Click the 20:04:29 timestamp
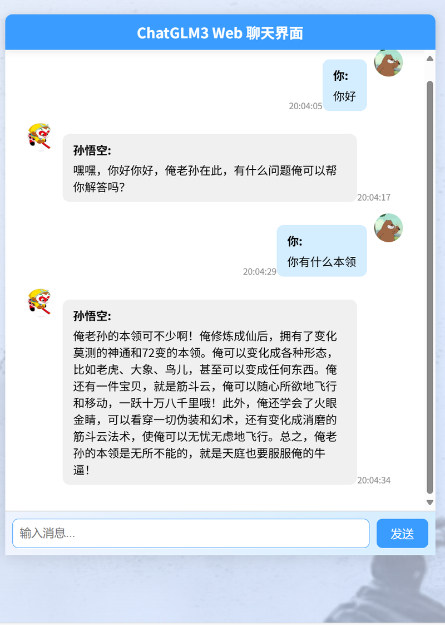The image size is (445, 625). (x=260, y=272)
